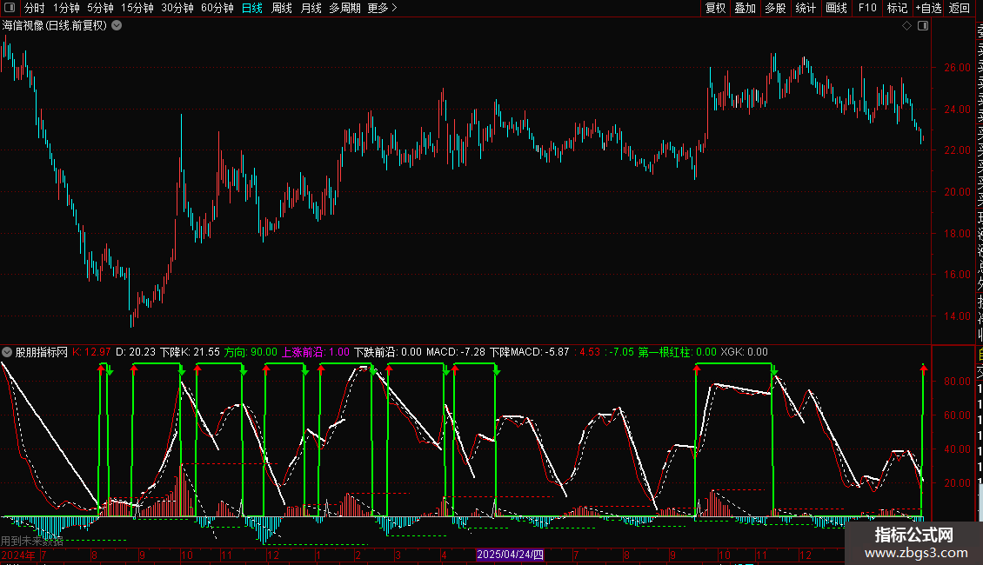Click the diamond icon above the chart

click(906, 26)
